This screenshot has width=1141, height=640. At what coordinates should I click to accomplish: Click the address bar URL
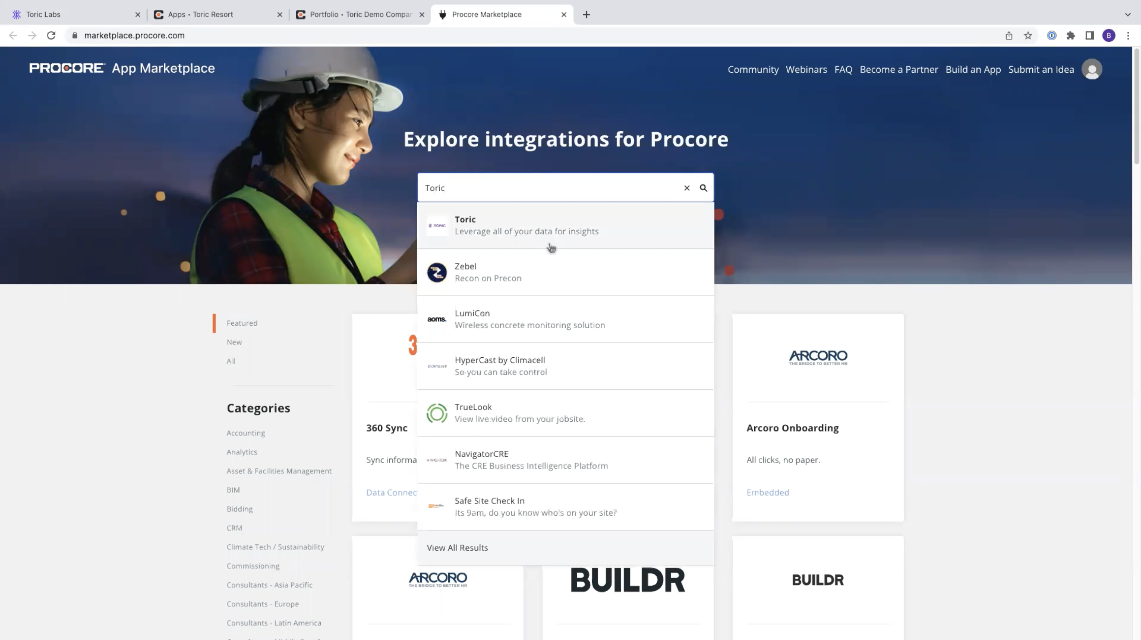tap(134, 35)
